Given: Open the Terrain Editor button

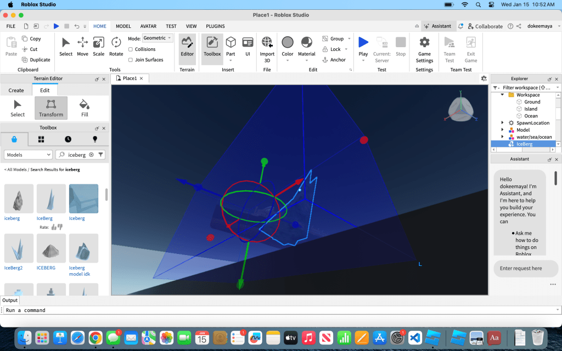Looking at the screenshot, I should 187,46.
